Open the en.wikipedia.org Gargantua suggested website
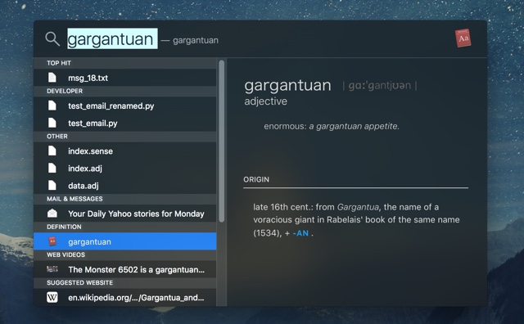 coord(125,297)
